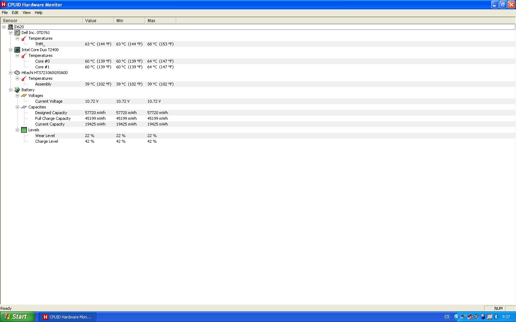This screenshot has height=322, width=516.
Task: Click the Voltages graph icon
Action: [24, 96]
